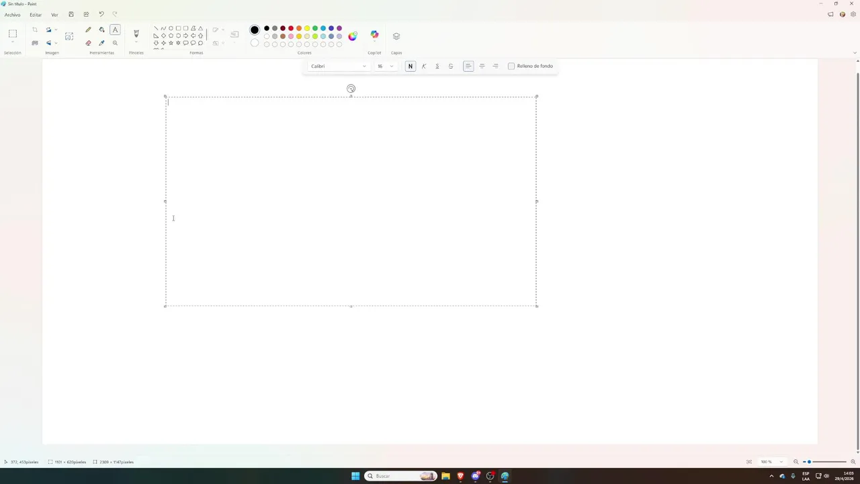Align text to the center
This screenshot has height=484, width=860.
pos(482,66)
